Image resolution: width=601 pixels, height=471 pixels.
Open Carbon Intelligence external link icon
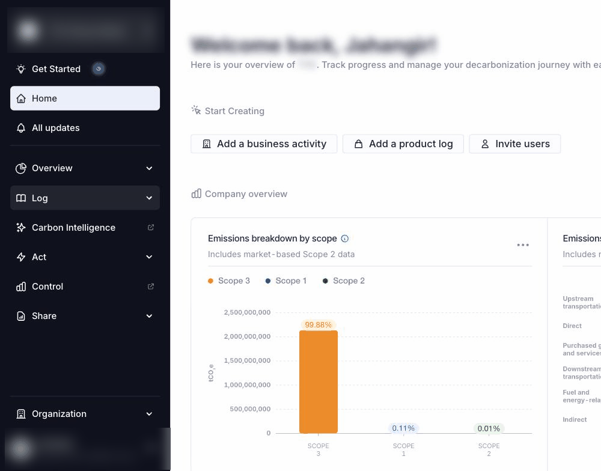tap(151, 228)
